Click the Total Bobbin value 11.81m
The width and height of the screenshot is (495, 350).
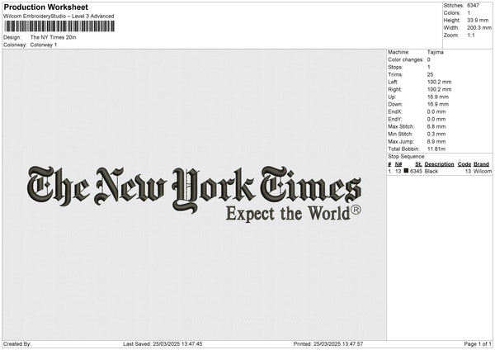[436, 149]
